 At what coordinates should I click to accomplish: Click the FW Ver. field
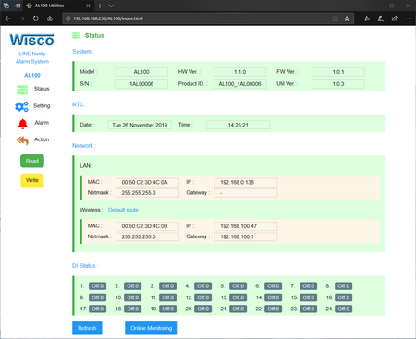point(338,72)
